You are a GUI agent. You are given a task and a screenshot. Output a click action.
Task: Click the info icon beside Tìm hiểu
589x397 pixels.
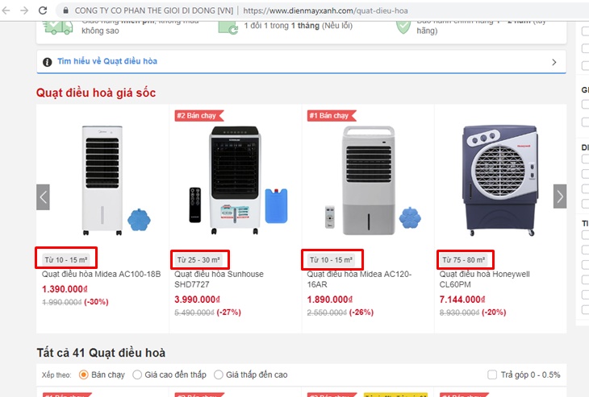coord(48,62)
